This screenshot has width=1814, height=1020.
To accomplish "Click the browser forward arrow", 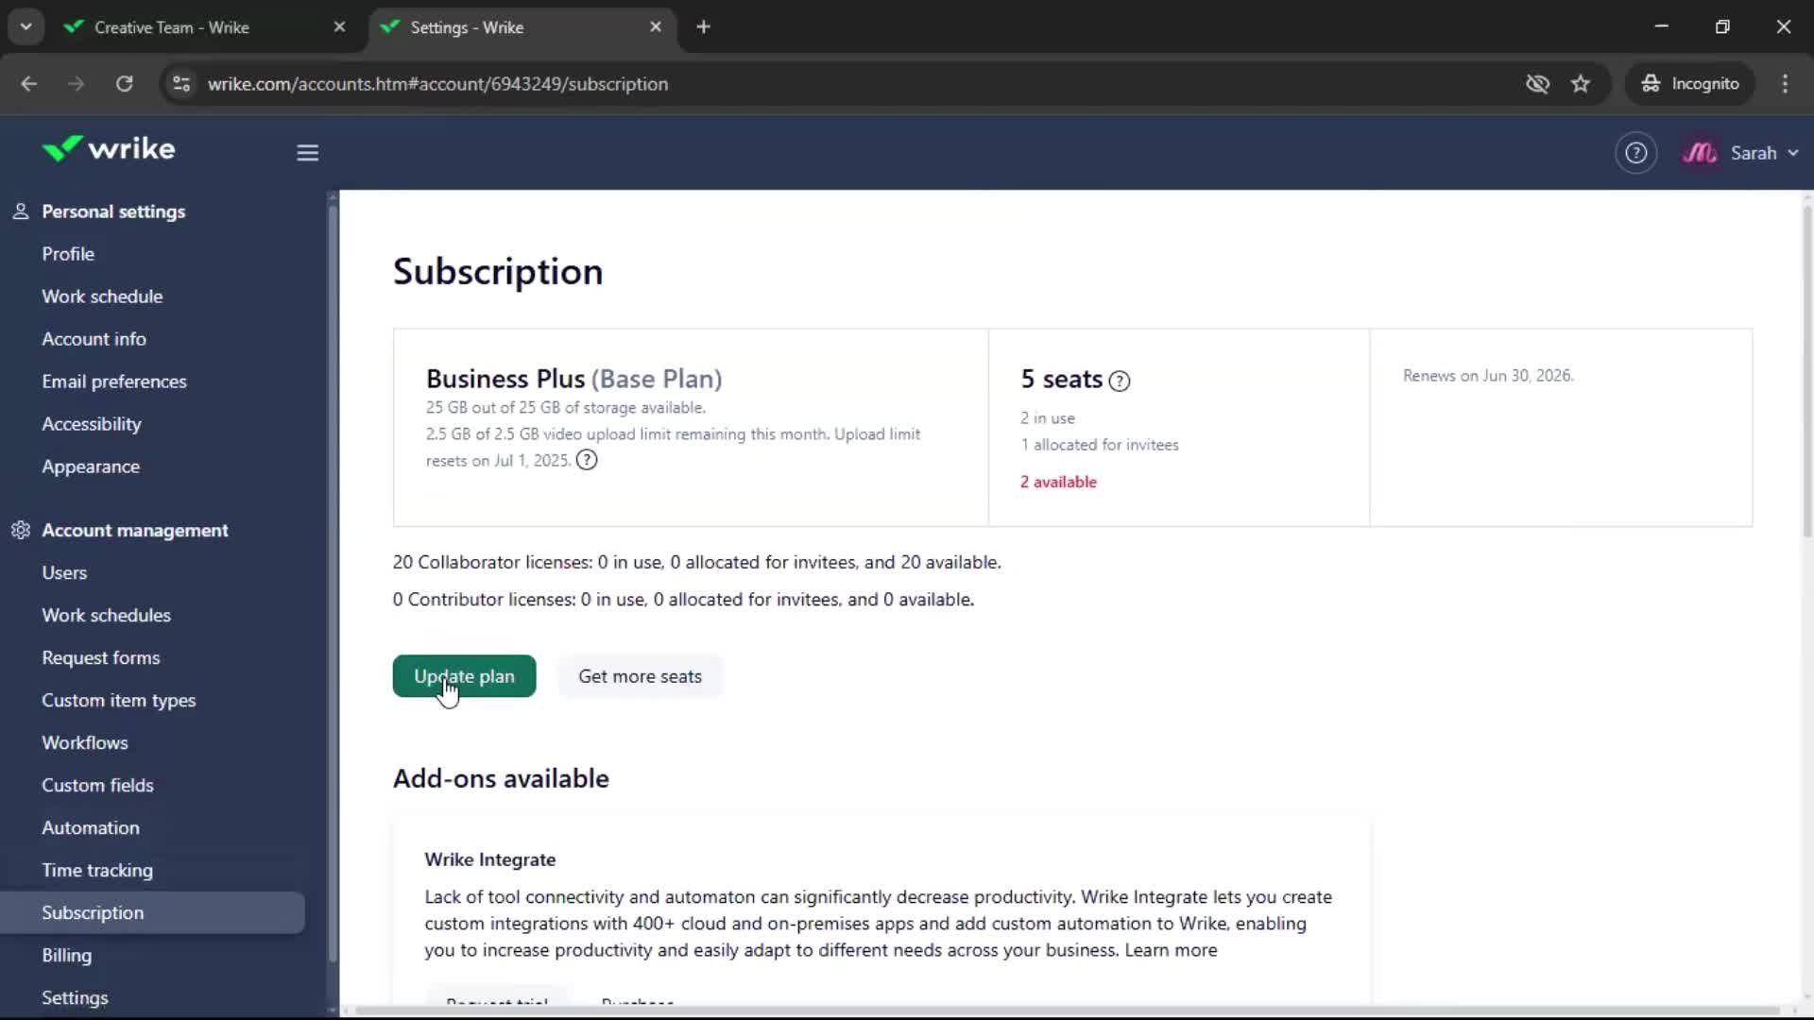I will click(77, 84).
